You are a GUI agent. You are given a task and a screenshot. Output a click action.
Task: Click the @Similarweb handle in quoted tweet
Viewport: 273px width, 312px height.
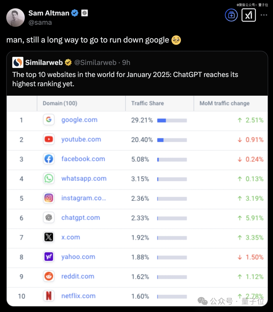95,62
